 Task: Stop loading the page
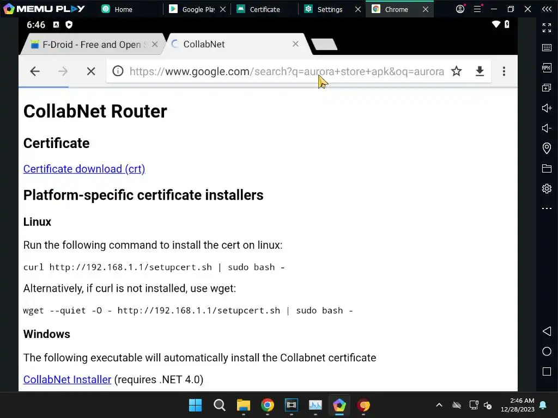[91, 71]
